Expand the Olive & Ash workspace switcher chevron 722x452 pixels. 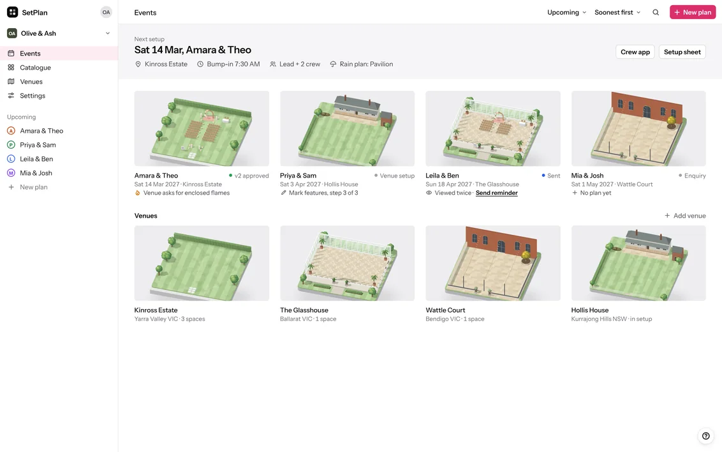pos(108,33)
